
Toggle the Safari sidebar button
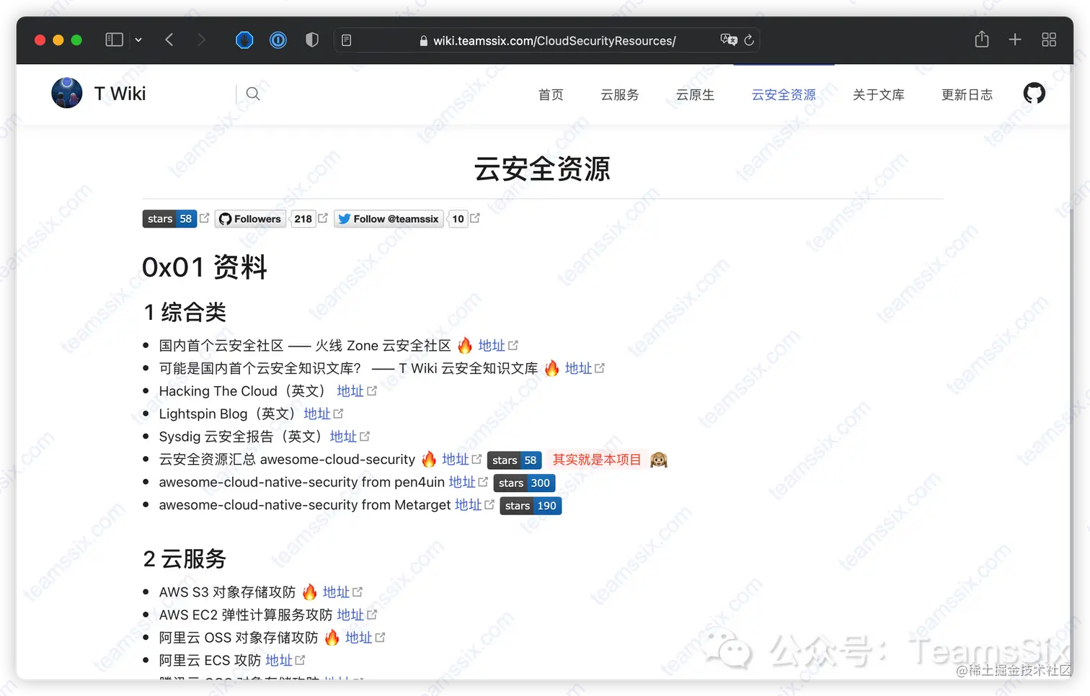[114, 40]
